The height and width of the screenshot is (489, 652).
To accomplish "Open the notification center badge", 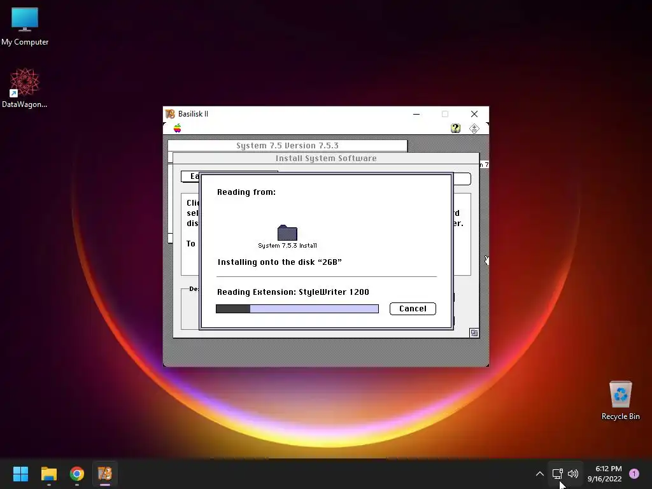I will click(x=634, y=474).
